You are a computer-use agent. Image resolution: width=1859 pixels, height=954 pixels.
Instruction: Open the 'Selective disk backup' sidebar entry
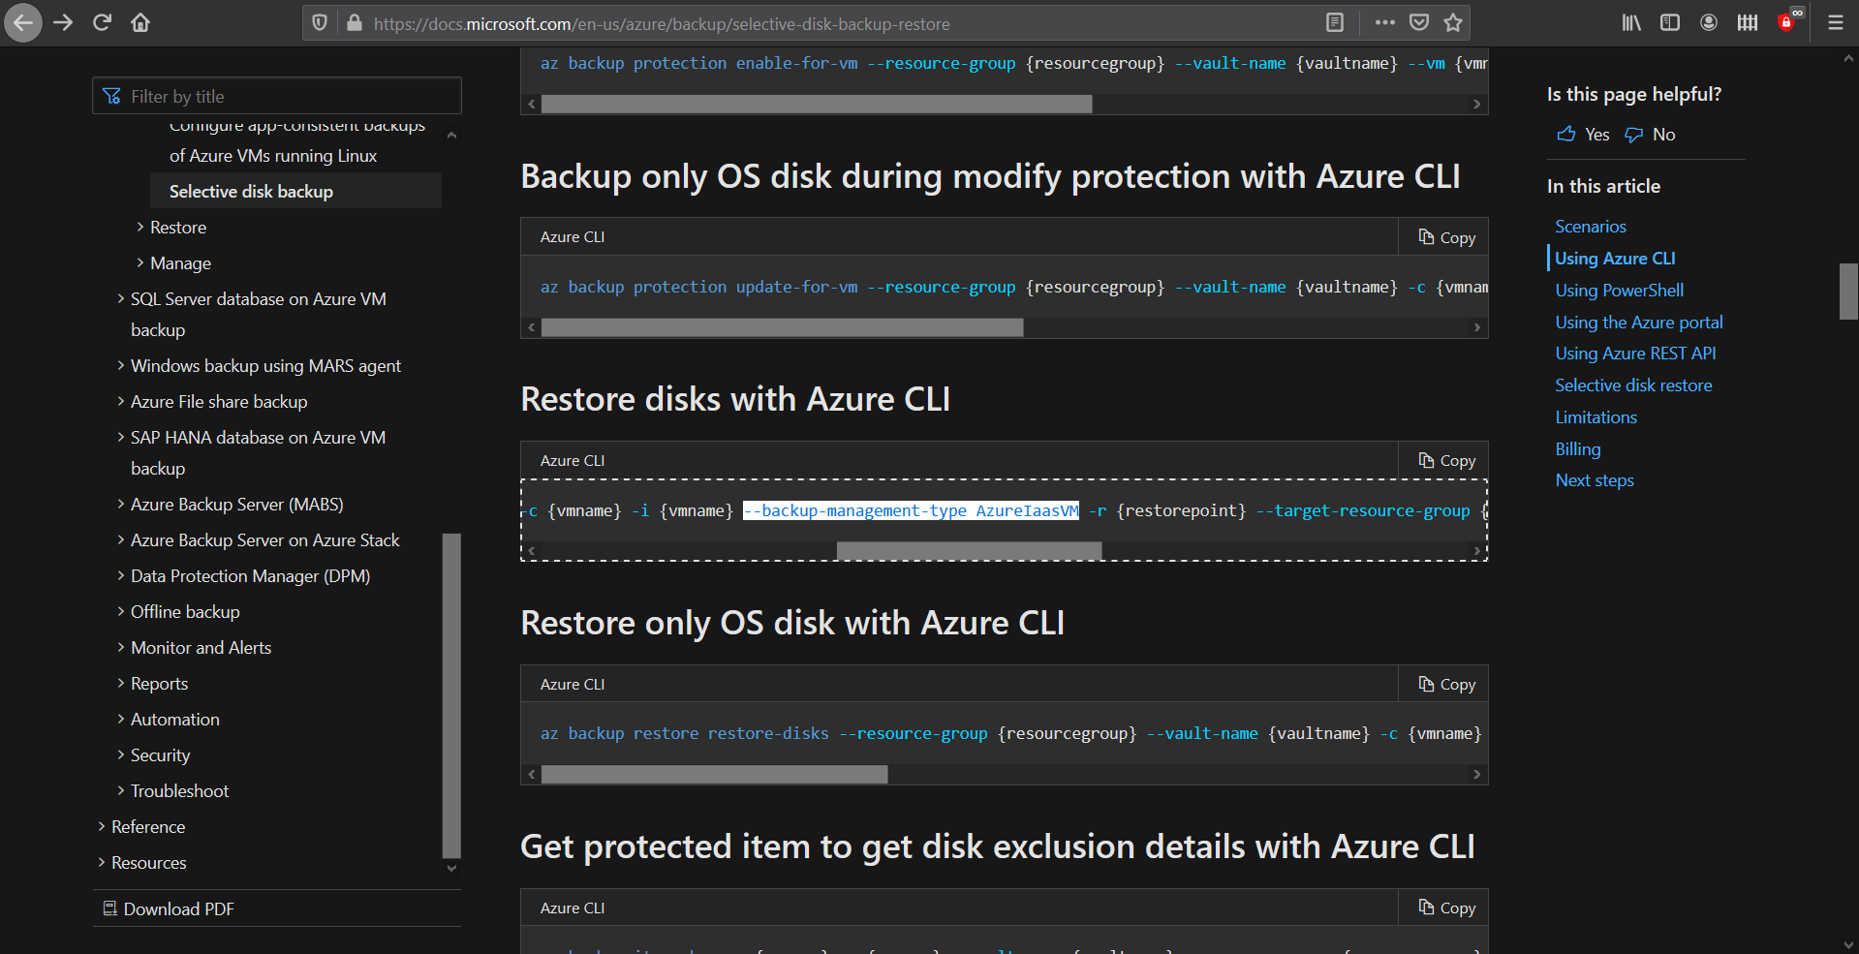250,191
